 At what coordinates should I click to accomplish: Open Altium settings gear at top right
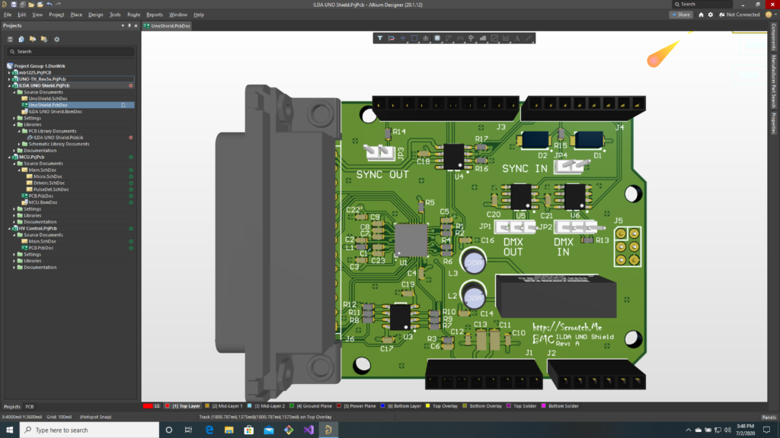tap(711, 14)
